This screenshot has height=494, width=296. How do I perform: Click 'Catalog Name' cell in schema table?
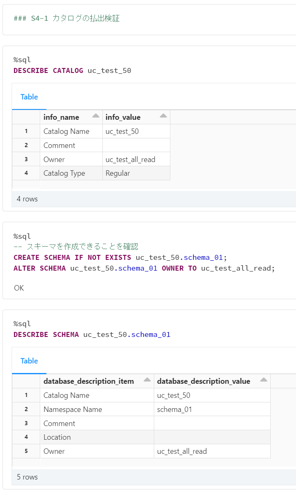point(97,395)
